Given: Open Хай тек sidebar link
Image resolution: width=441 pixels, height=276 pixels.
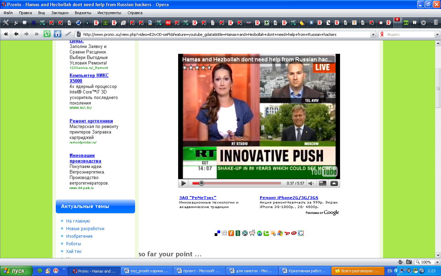Looking at the screenshot, I should click(74, 252).
